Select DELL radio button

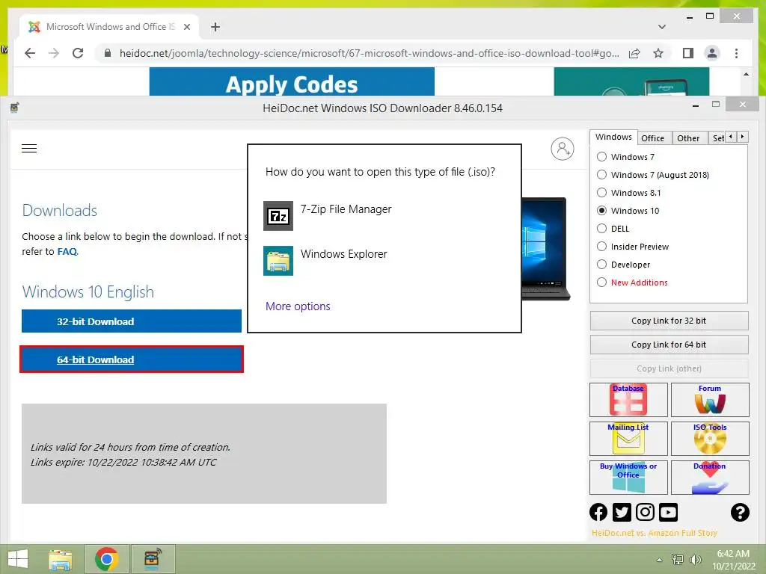point(602,229)
